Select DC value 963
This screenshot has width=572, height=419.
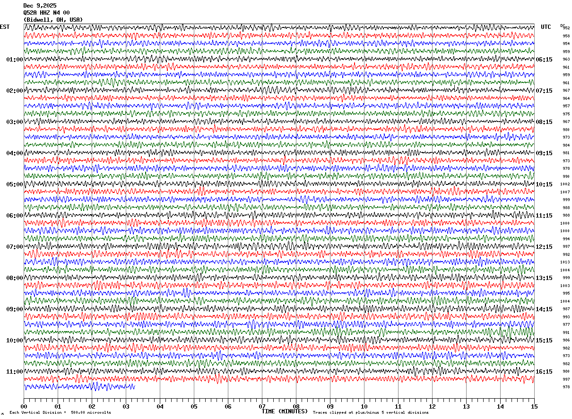coord(566,60)
